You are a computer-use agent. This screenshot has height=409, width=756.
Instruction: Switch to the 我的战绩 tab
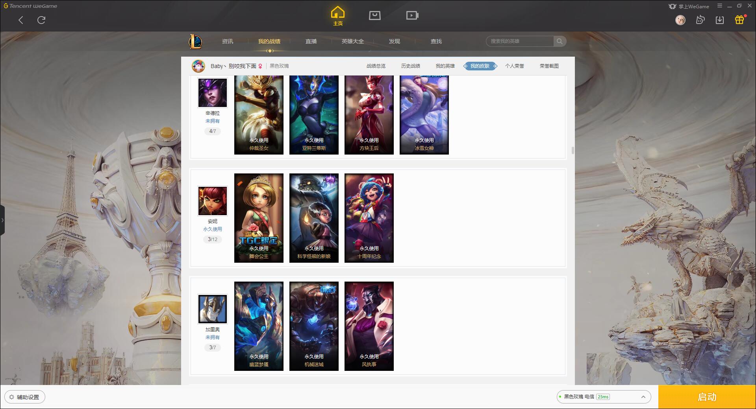coord(269,41)
